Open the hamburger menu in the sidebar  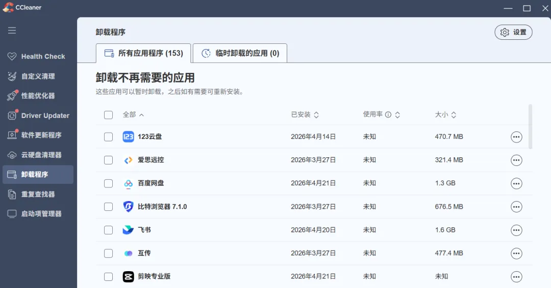click(12, 30)
